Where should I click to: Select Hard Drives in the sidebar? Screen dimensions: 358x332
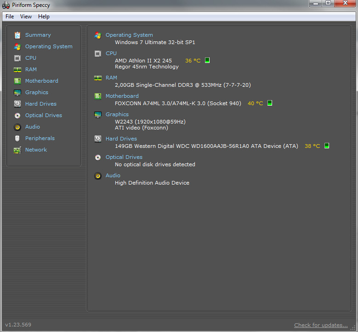click(40, 104)
